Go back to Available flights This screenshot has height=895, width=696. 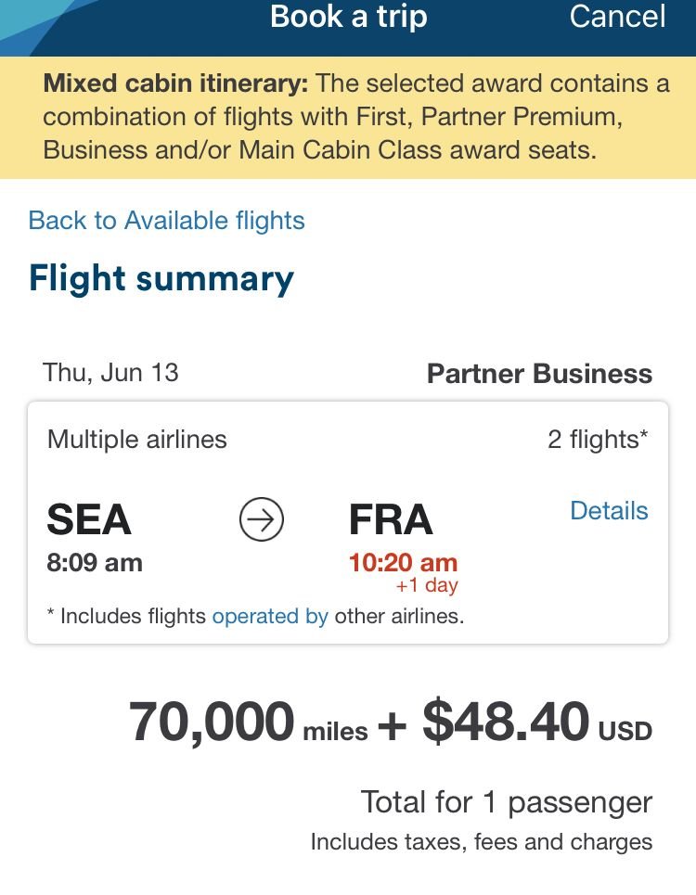click(x=167, y=221)
